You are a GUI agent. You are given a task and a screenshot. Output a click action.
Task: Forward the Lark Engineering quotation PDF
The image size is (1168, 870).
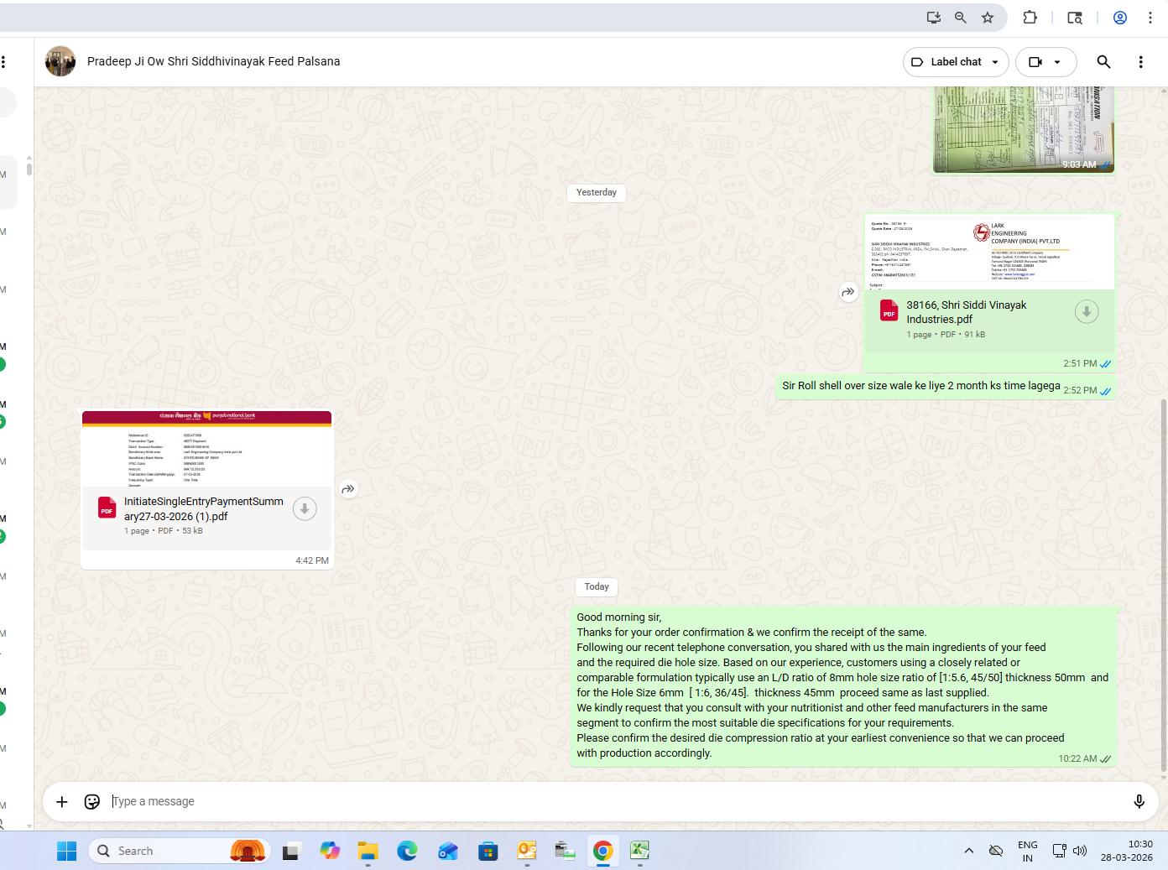click(x=848, y=293)
